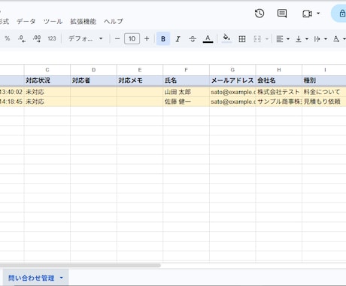346x286 pixels.
Task: Open the ヘルプ menu
Action: tap(114, 22)
